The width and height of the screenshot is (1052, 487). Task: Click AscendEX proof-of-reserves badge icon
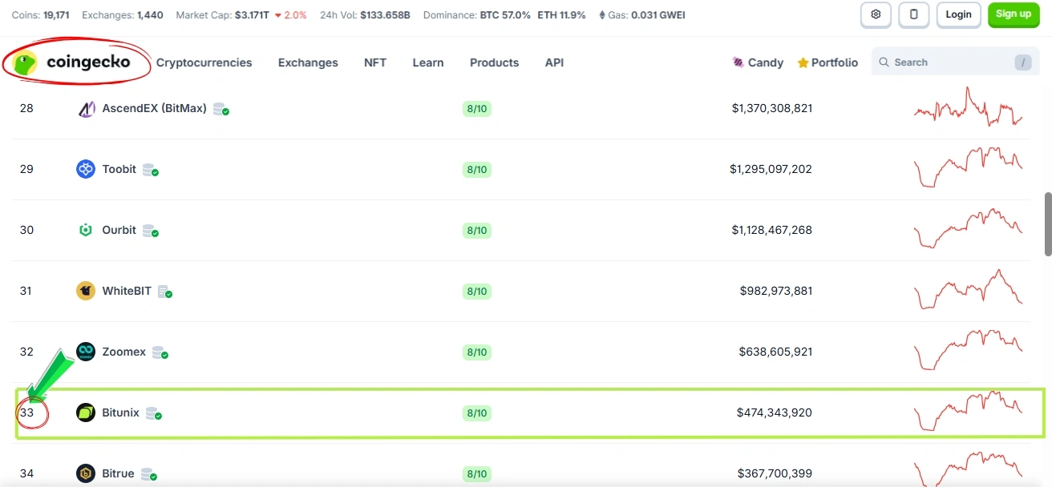(221, 109)
